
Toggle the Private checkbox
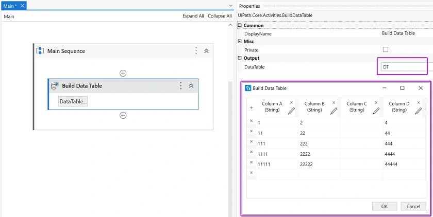click(386, 49)
